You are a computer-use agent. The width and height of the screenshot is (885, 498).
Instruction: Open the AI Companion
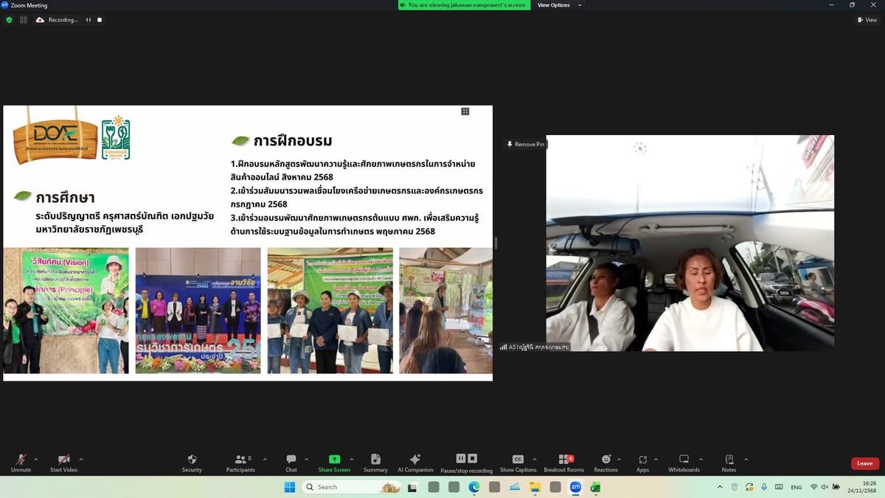pyautogui.click(x=415, y=460)
